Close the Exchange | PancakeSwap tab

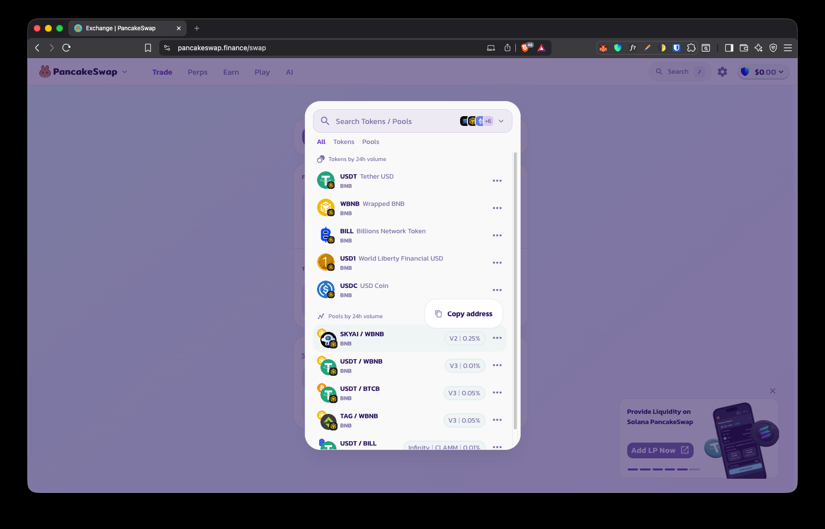(179, 28)
